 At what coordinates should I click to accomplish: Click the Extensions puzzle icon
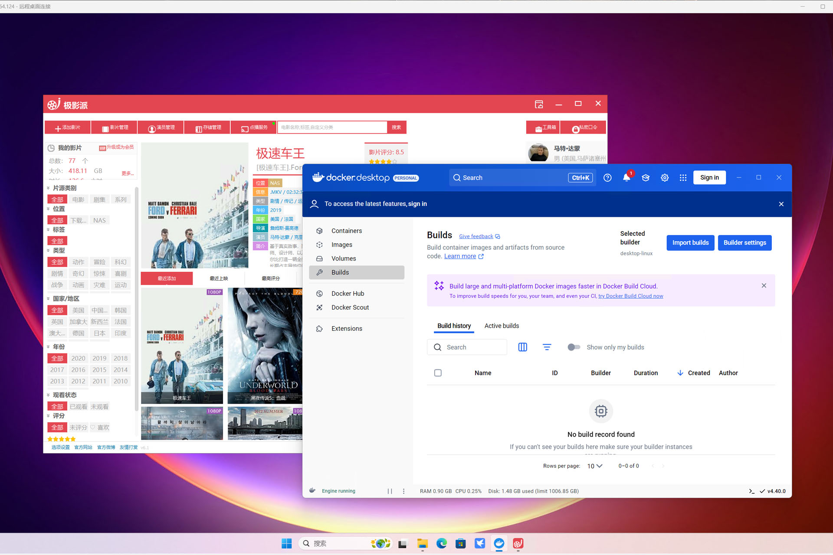(x=319, y=329)
